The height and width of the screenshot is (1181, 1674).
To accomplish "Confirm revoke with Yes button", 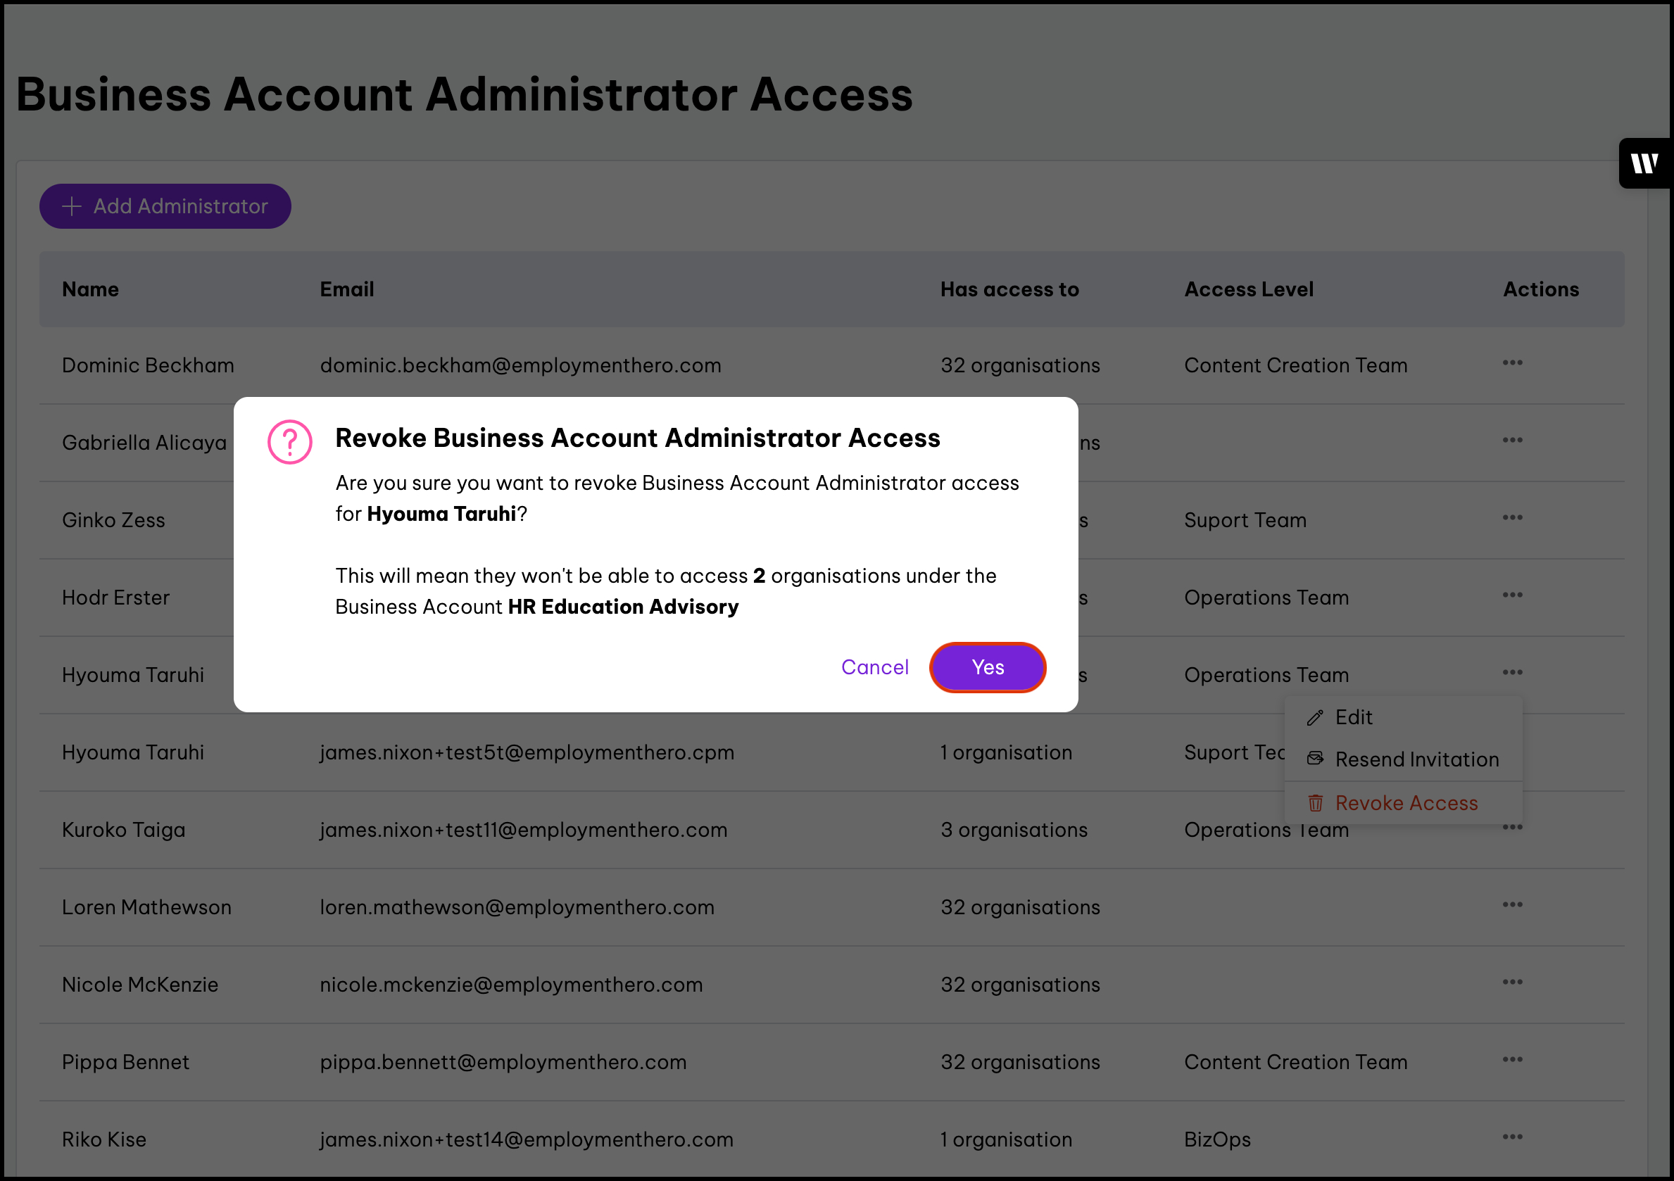I will 987,667.
